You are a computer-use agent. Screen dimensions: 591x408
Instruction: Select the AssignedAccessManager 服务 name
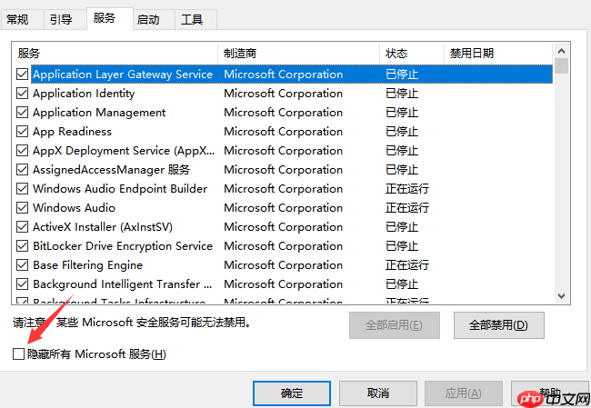(111, 170)
